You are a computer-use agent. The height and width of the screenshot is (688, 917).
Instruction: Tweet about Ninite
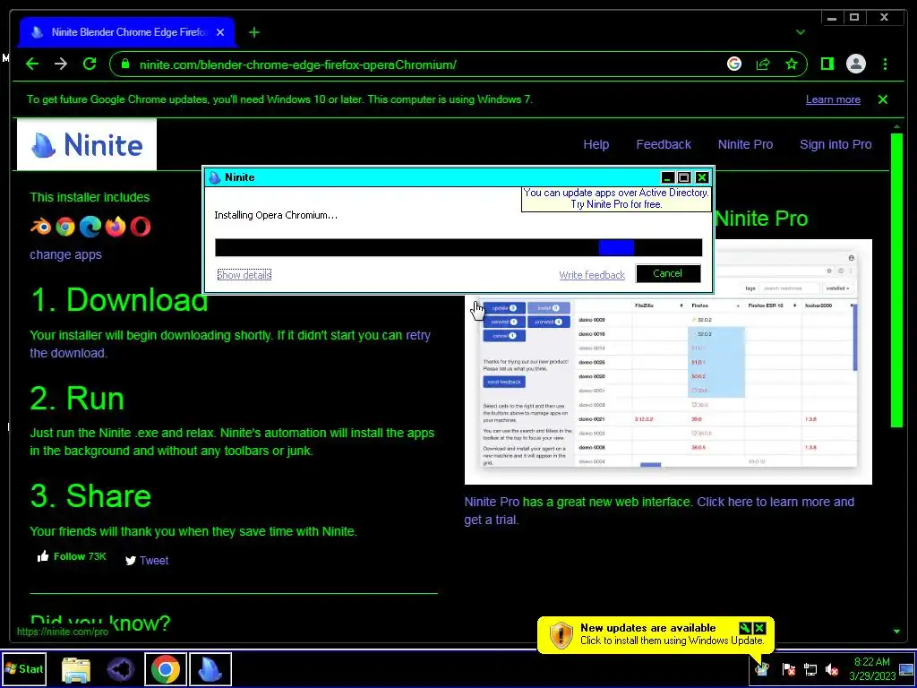[147, 561]
